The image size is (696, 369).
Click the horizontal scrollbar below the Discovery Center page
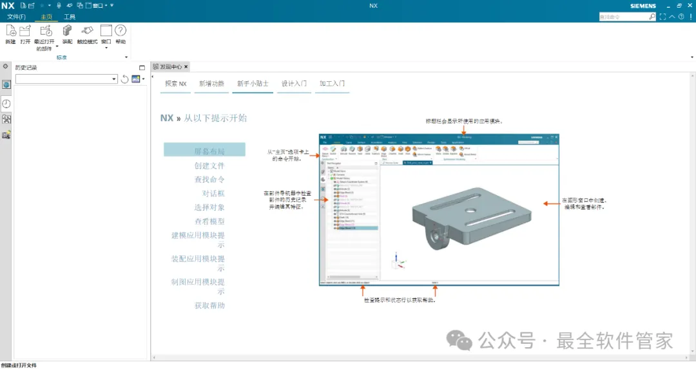click(x=421, y=357)
